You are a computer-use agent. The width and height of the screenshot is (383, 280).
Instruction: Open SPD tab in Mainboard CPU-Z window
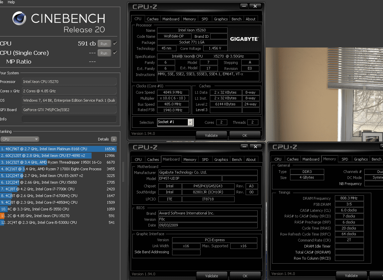pos(205,160)
